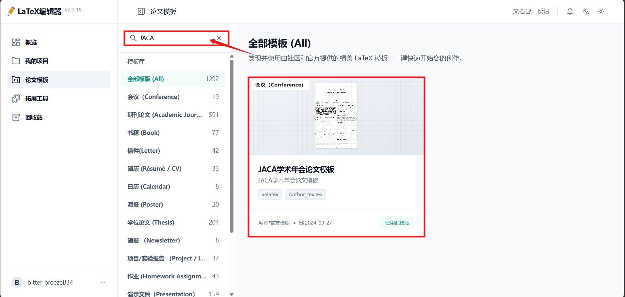Click 使用此模版 button

[x=397, y=223]
